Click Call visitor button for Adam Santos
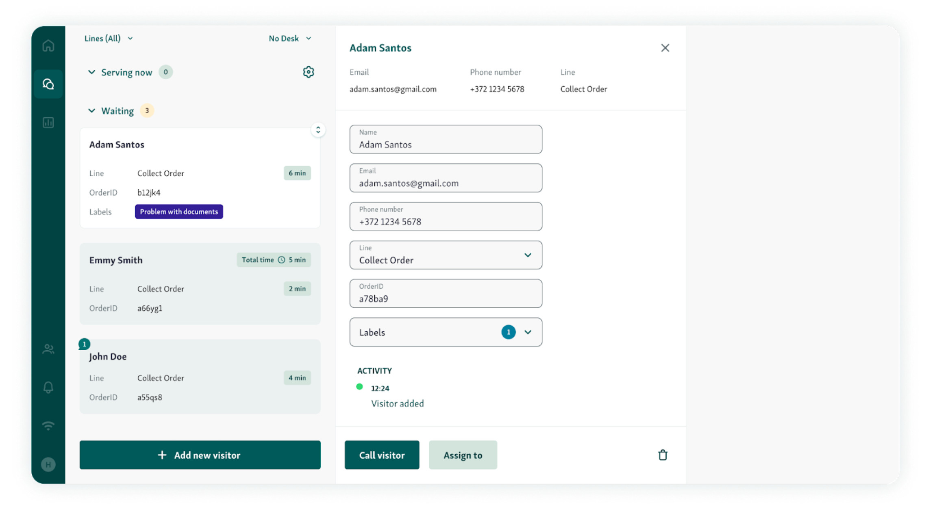The image size is (935, 509). pyautogui.click(x=382, y=455)
